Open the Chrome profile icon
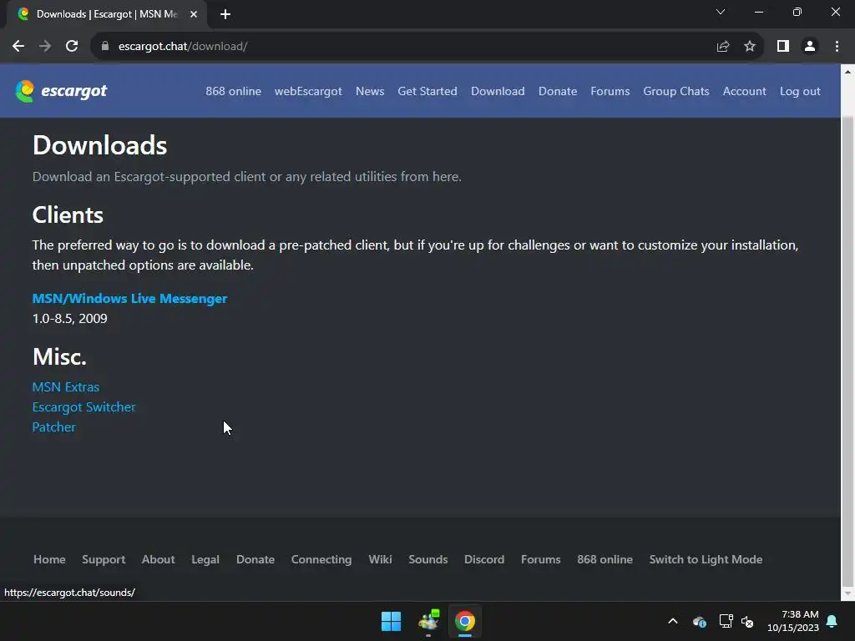855x641 pixels. pyautogui.click(x=810, y=47)
